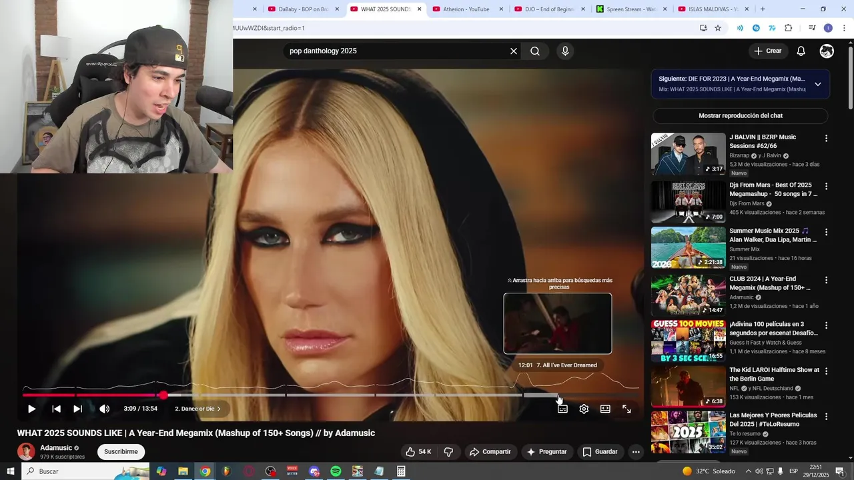Like the video (54 K)
The width and height of the screenshot is (854, 480).
click(418, 451)
